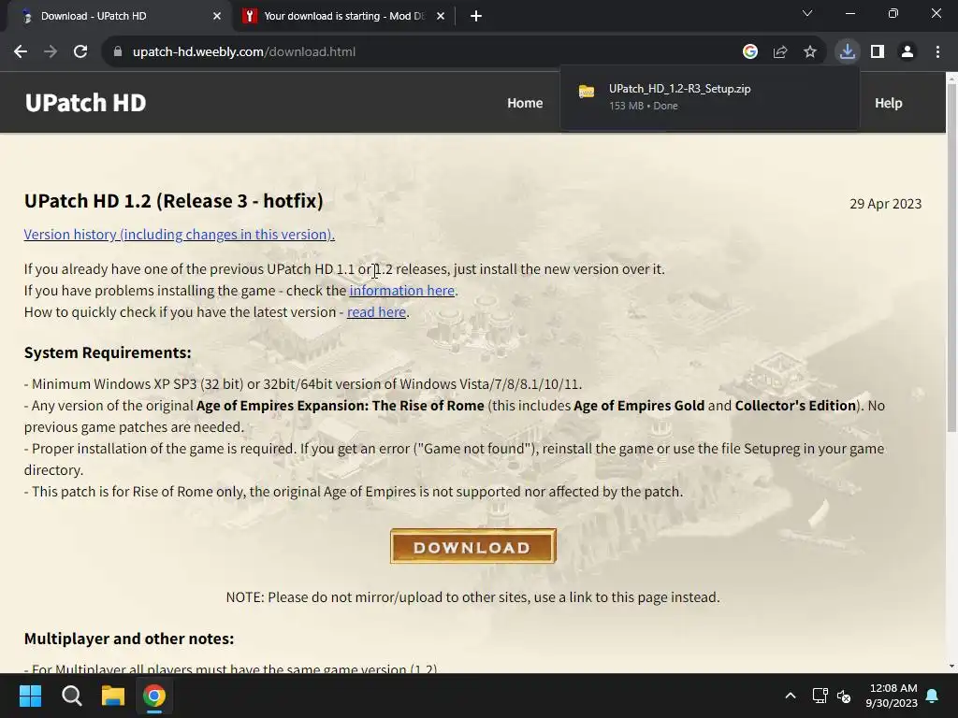Image resolution: width=958 pixels, height=718 pixels.
Task: Click the System Requirements heading
Action: [108, 352]
